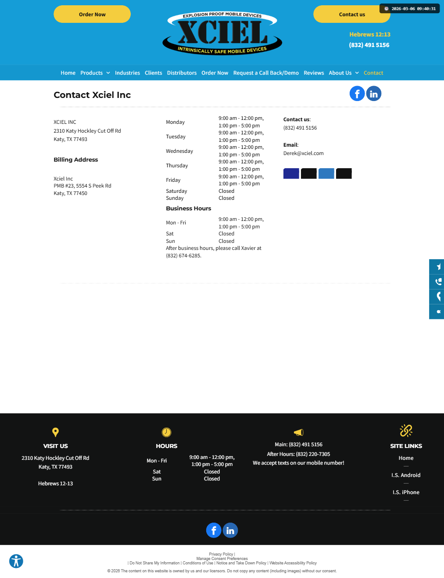Viewport: 444px width, 578px height.
Task: Select the Contact menu item
Action: pyautogui.click(x=373, y=73)
